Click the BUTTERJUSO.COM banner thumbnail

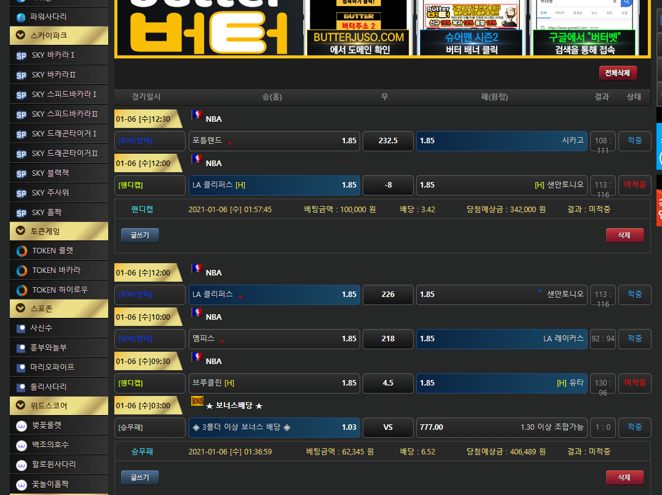(359, 28)
